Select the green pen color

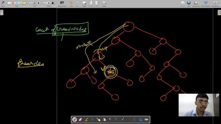(x=21, y=3)
